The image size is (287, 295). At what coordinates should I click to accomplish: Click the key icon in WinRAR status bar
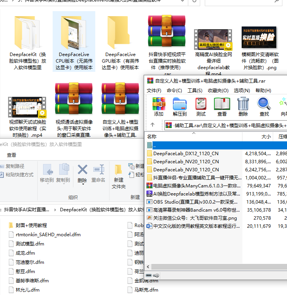tap(156, 275)
